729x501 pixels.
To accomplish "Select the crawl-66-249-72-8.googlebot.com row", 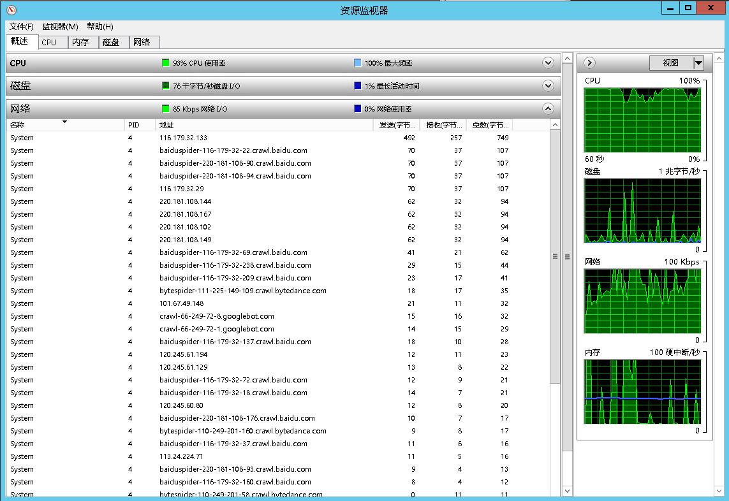I will tap(217, 316).
